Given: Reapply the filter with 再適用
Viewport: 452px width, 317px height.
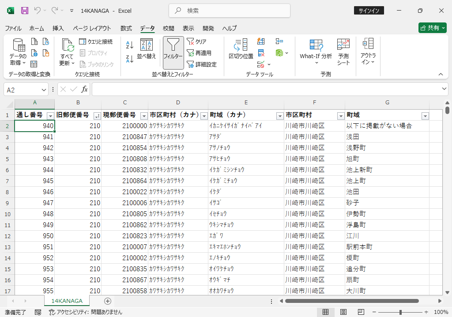Looking at the screenshot, I should [x=199, y=53].
